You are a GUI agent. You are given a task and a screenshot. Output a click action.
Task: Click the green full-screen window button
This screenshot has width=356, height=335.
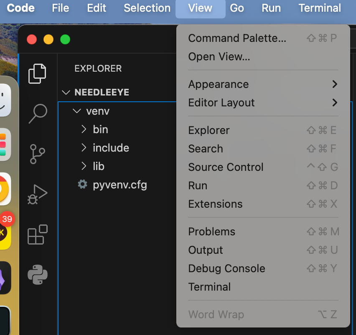65,39
